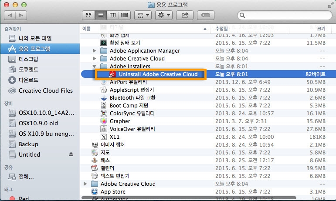Expand the Adobe Creative Cloud folder above App Store
This screenshot has height=201, width=336.
pos(85,184)
